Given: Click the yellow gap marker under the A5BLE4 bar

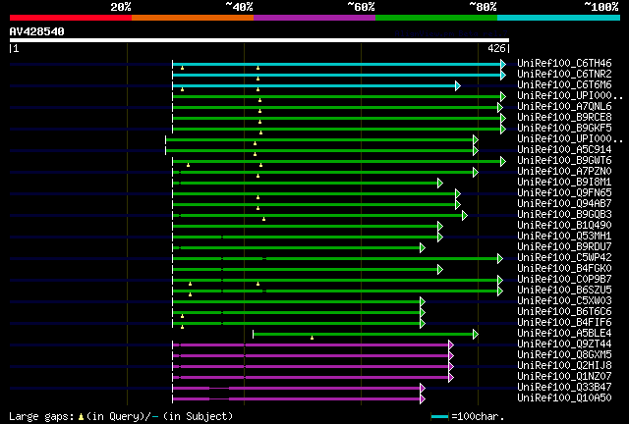Looking at the screenshot, I should pyautogui.click(x=313, y=339).
